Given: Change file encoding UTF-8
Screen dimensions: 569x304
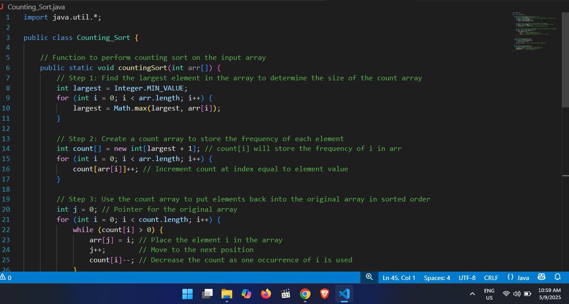Looking at the screenshot, I should coord(467,278).
